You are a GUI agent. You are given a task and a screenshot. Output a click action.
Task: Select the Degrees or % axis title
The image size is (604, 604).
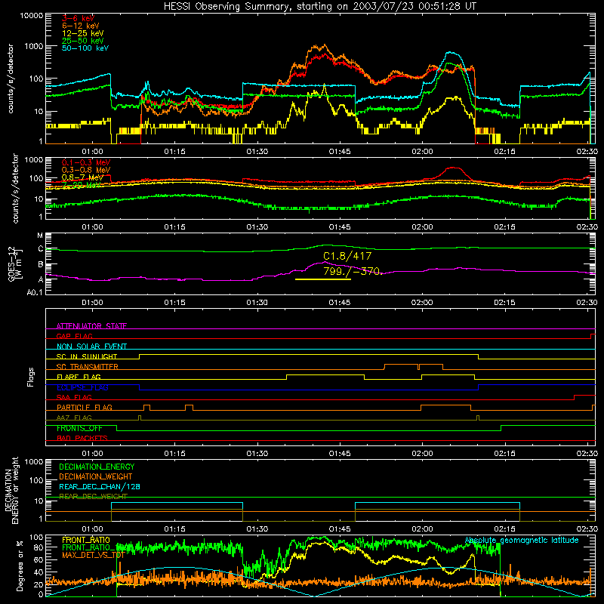(x=20, y=565)
